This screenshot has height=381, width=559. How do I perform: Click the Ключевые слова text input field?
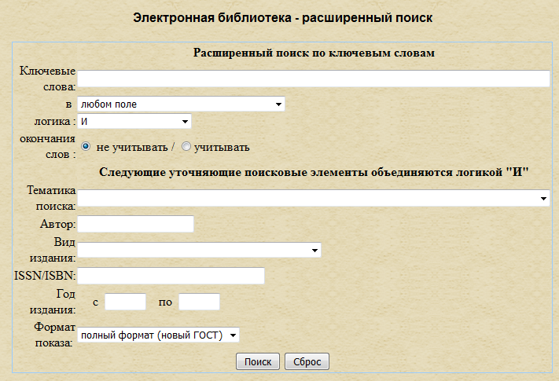313,79
